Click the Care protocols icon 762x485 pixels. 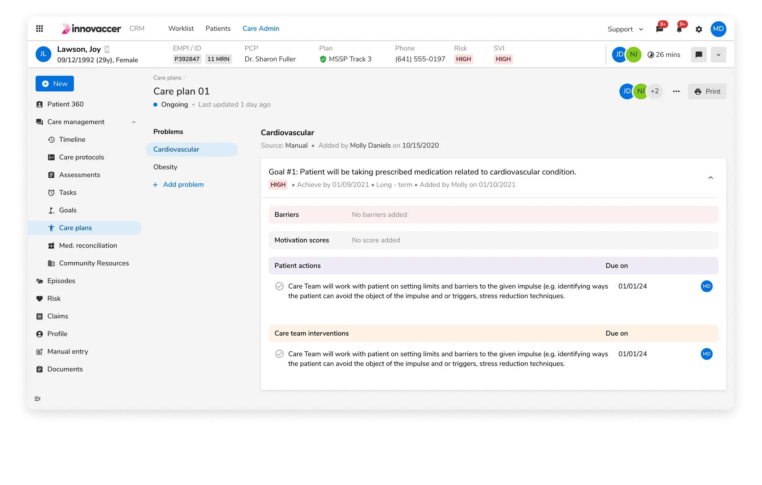[x=51, y=157]
